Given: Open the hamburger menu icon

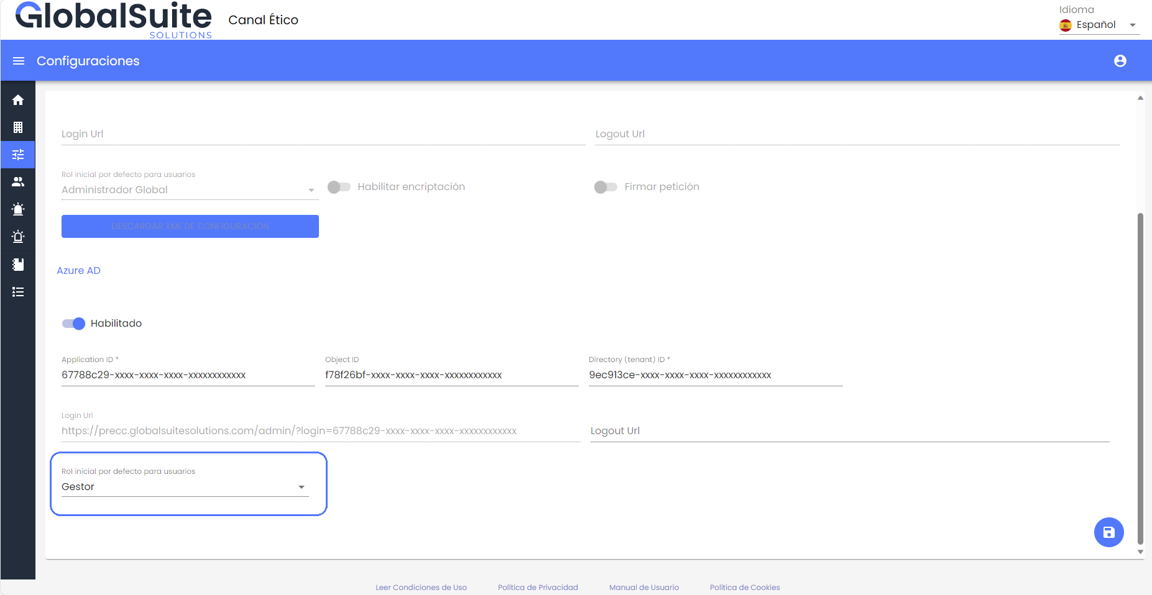Looking at the screenshot, I should coord(19,61).
